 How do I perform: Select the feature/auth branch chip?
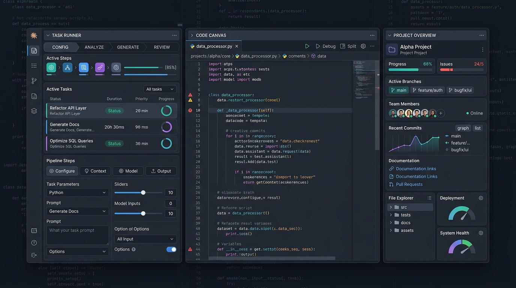[427, 90]
